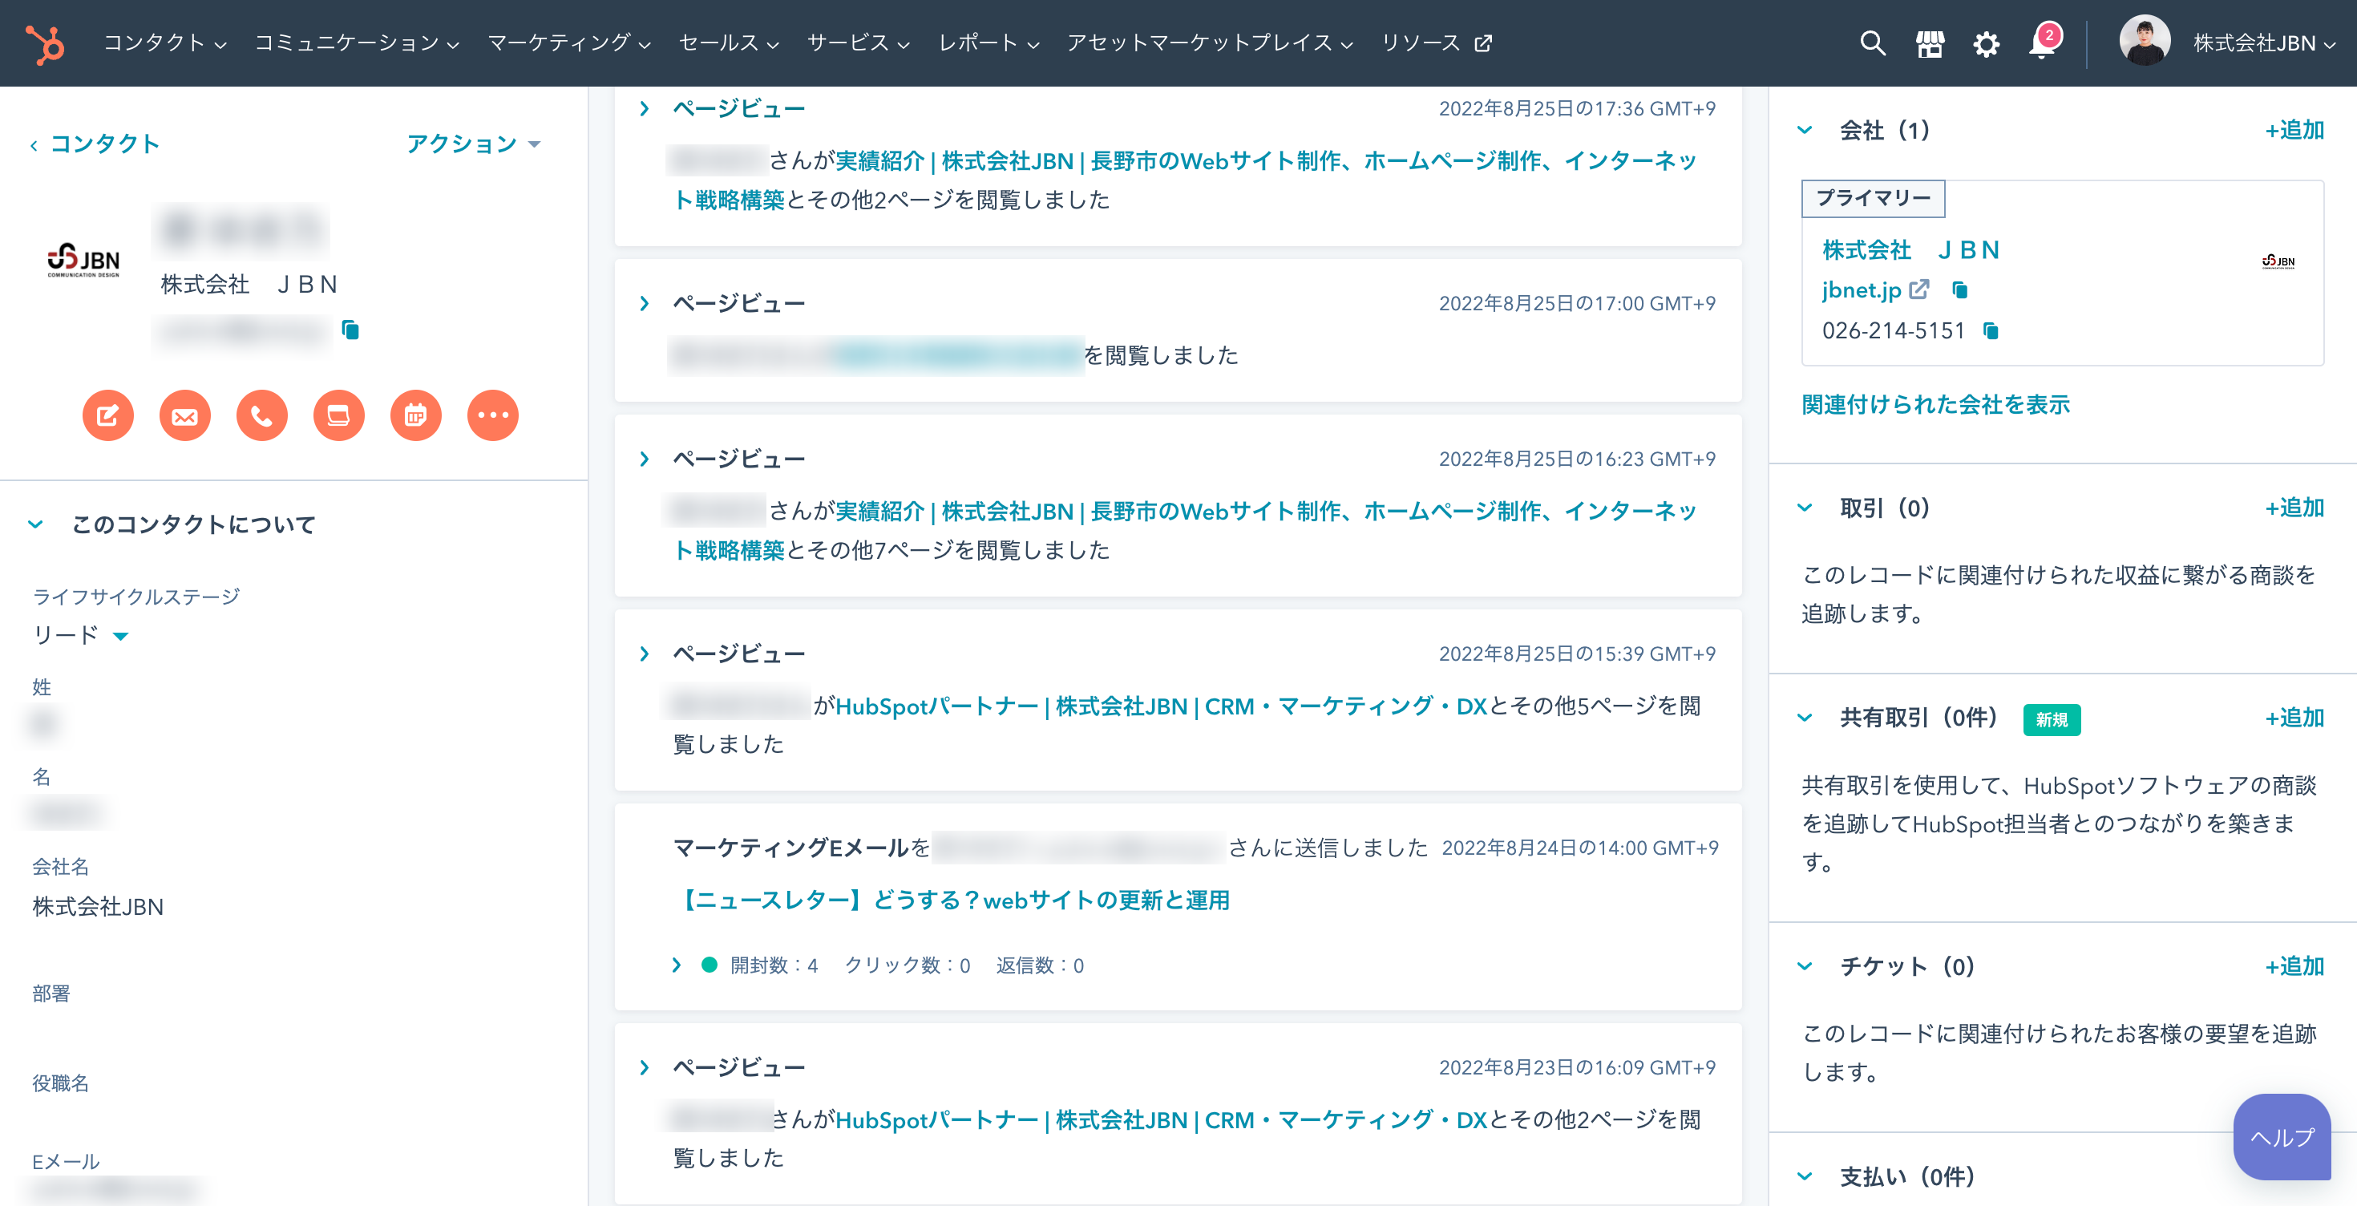Open the 株式会社 JBN company link
Image resolution: width=2357 pixels, height=1206 pixels.
pos(1910,250)
